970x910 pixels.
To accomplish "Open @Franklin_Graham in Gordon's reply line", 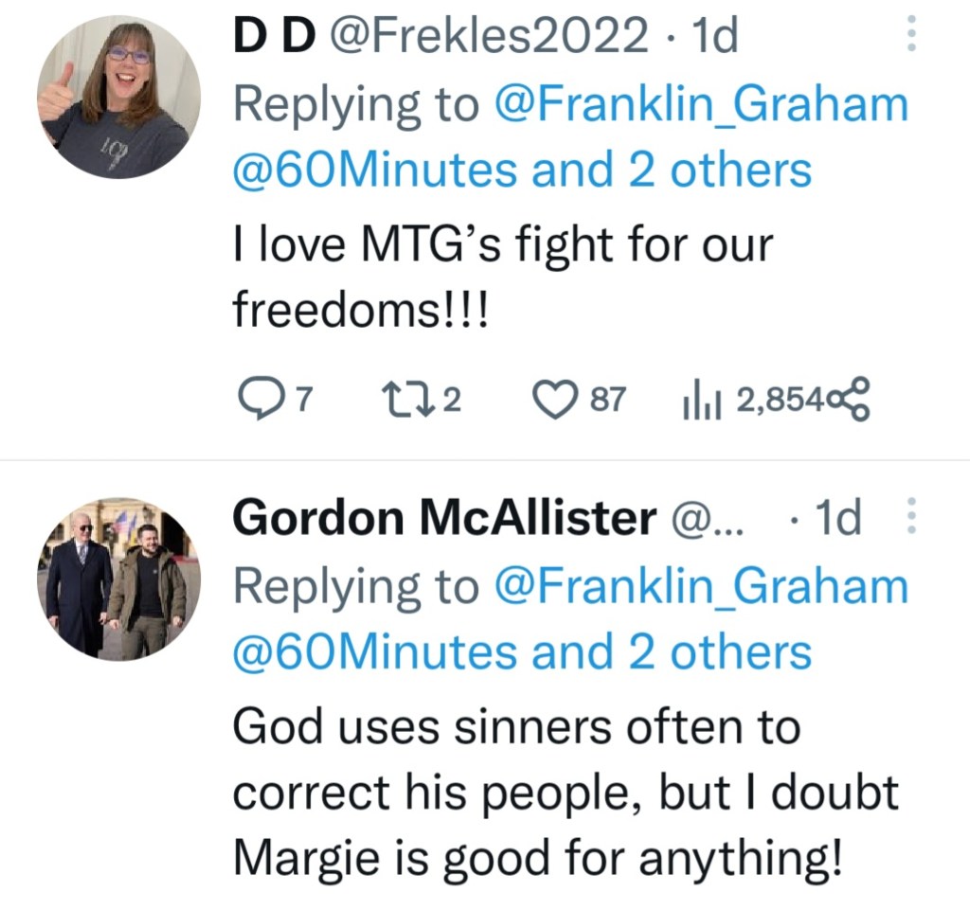I will (701, 586).
